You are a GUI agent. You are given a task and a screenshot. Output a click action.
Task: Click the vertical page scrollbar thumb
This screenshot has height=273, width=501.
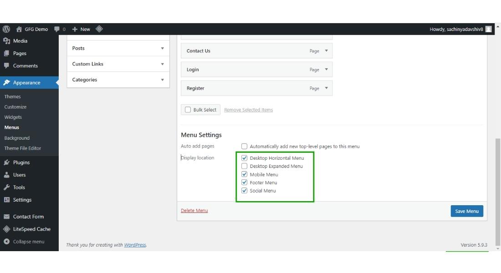pyautogui.click(x=497, y=191)
